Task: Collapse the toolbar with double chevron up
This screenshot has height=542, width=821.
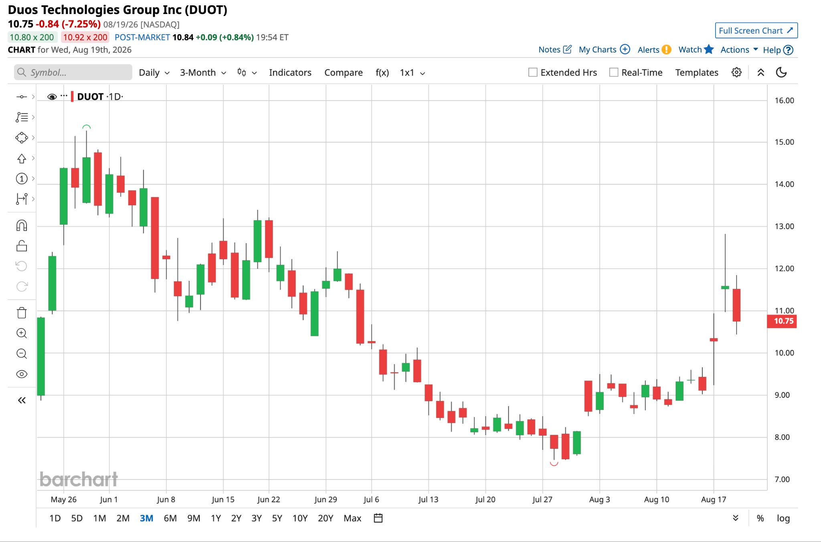Action: [761, 73]
